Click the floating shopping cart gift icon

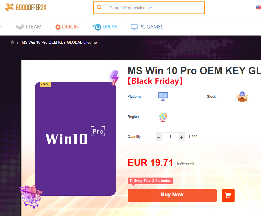coord(31,197)
